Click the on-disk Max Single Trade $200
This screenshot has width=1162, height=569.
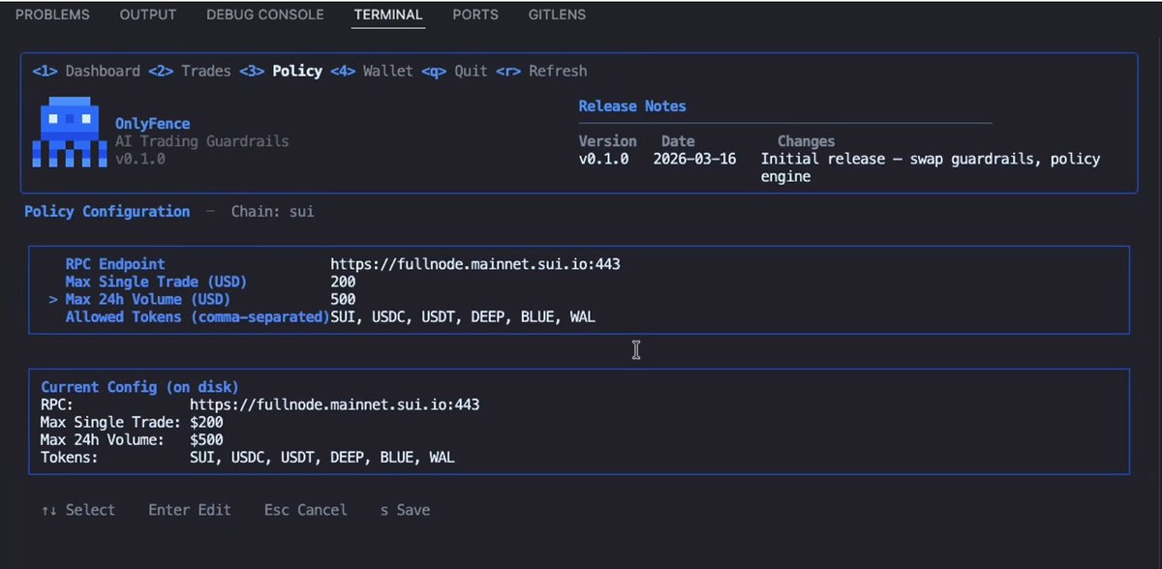[206, 422]
